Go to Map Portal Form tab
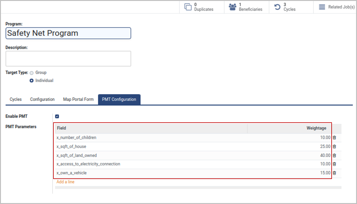357x204 pixels. (x=78, y=99)
